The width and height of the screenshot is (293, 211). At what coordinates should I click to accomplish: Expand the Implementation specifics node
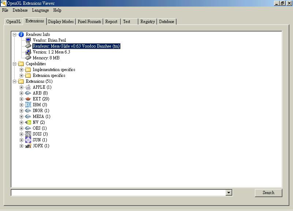click(x=22, y=70)
